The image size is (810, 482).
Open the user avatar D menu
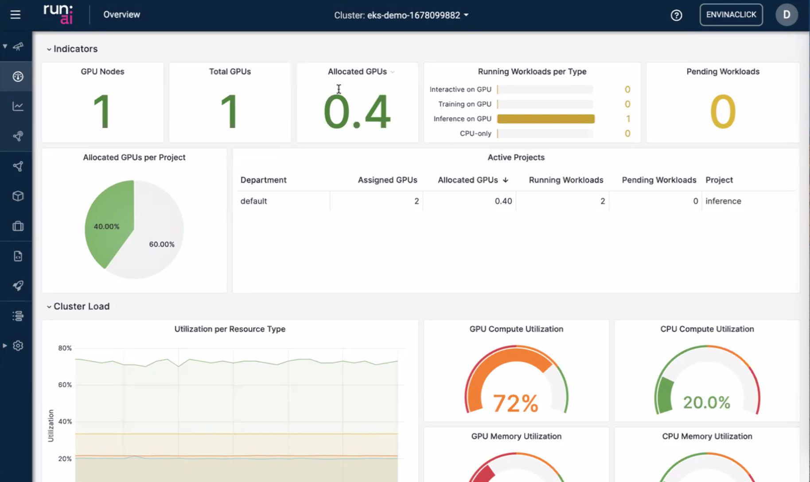786,15
